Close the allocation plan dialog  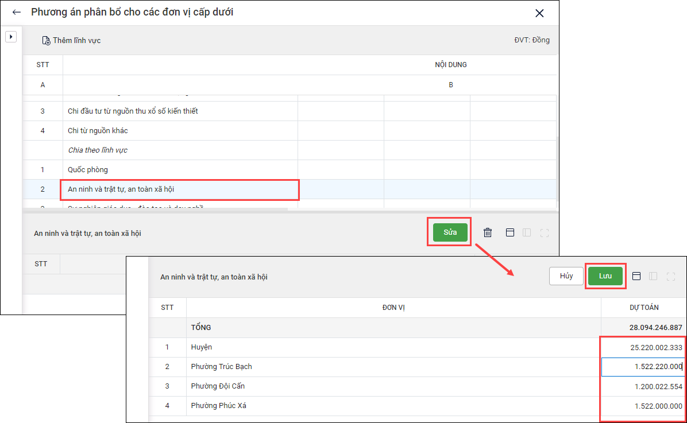(x=539, y=13)
